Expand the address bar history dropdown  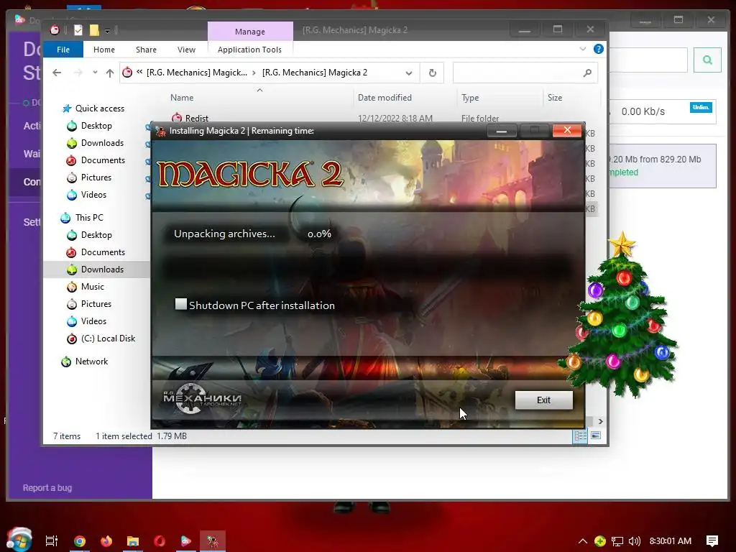(x=409, y=73)
